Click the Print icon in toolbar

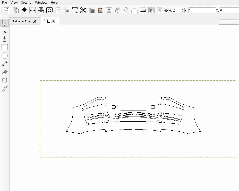(41, 10)
